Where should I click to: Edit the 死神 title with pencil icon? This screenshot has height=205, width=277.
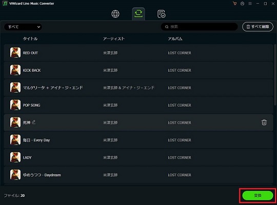(x=34, y=122)
